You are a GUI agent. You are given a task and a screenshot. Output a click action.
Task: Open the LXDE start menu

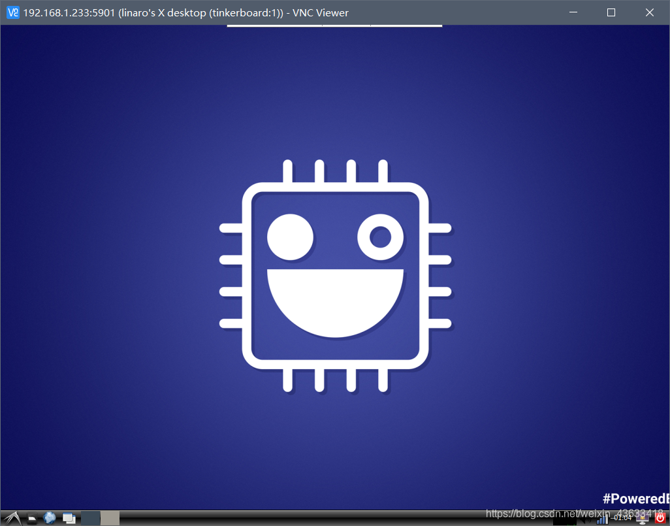tap(12, 518)
